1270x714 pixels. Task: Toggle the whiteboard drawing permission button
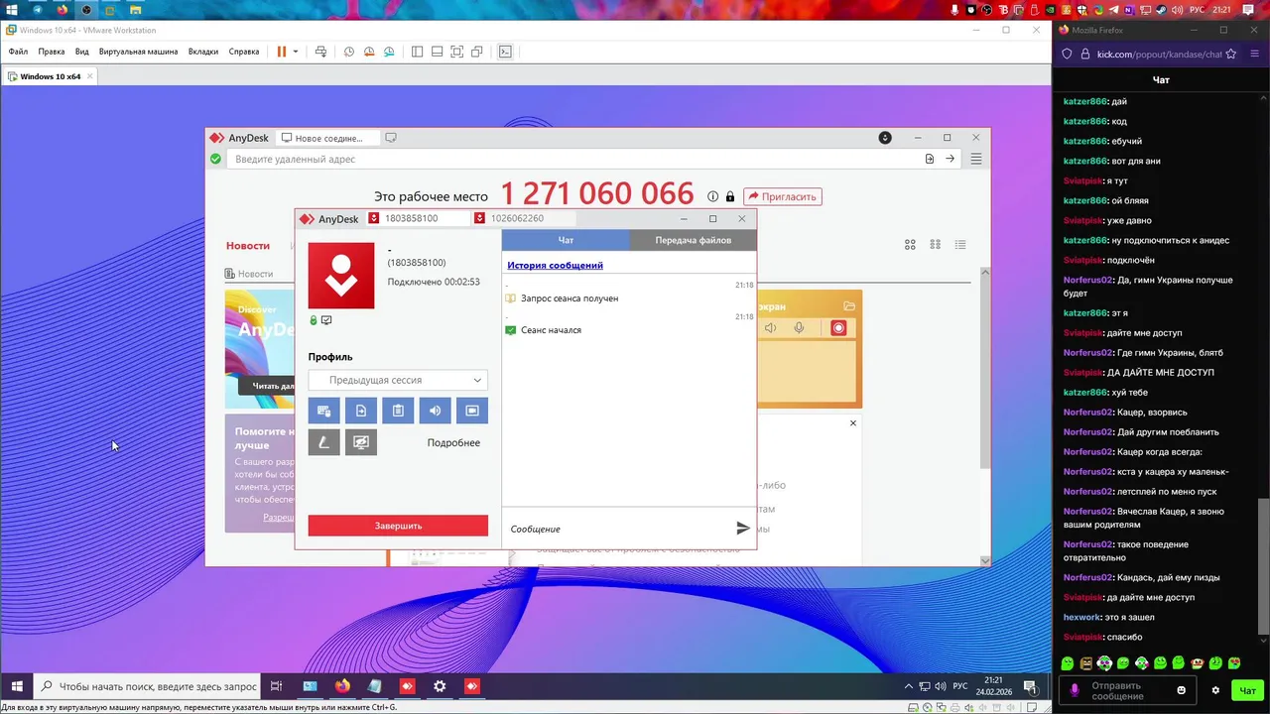pyautogui.click(x=323, y=442)
